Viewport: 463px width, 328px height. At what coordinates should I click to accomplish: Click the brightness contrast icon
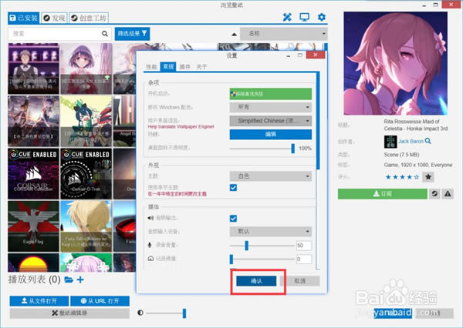pos(140,313)
